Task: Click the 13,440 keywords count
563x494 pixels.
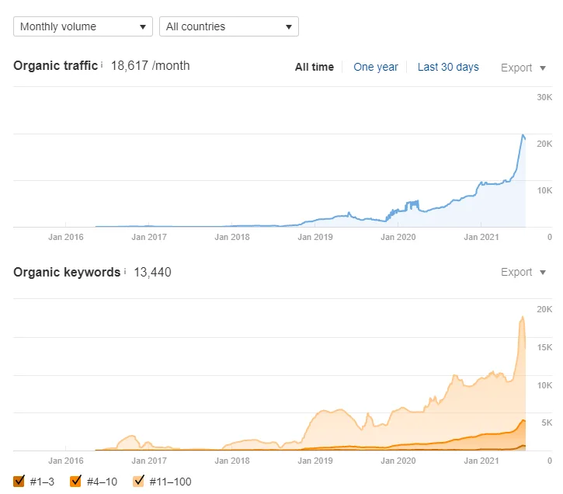Action: (153, 272)
